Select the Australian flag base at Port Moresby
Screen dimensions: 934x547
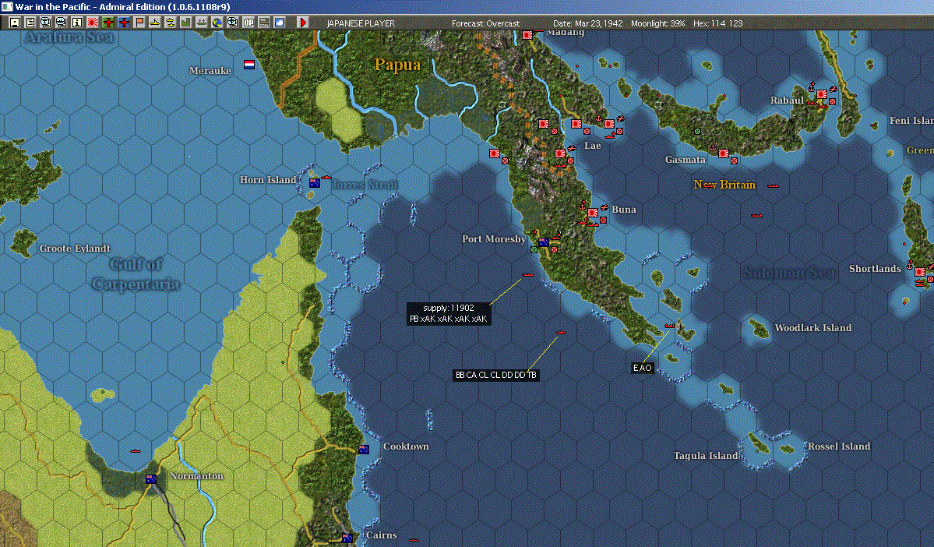543,242
